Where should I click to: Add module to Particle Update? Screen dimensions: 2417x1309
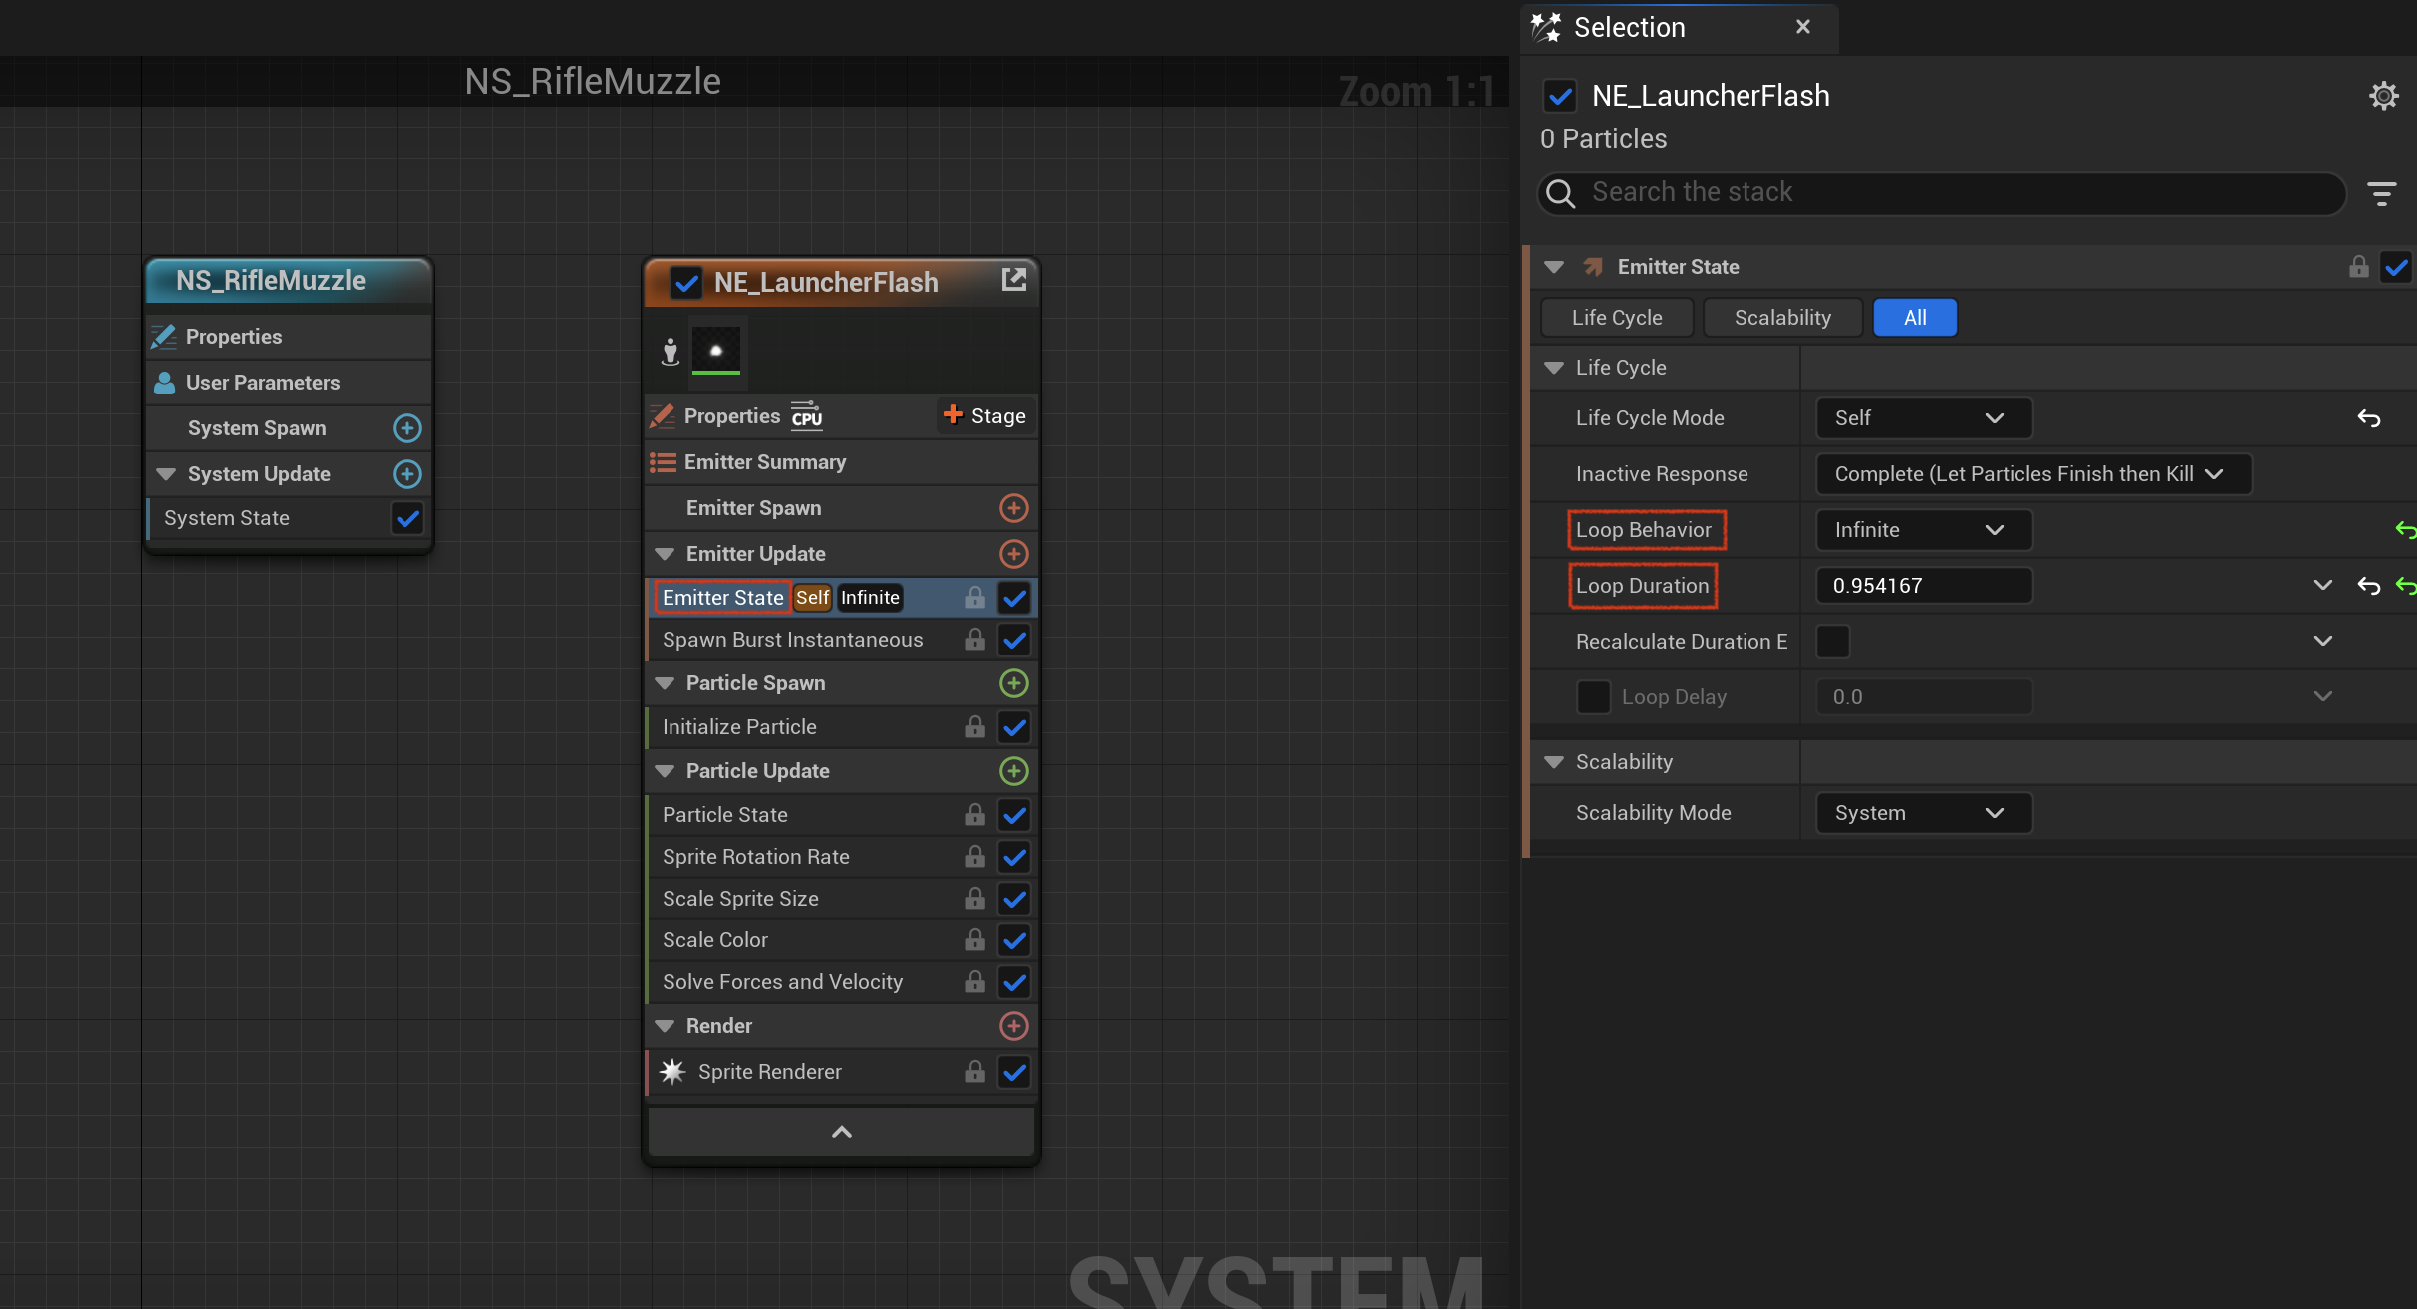[x=1013, y=771]
